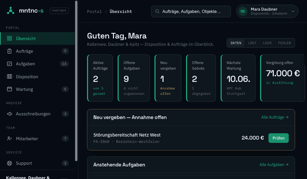Click the Prüfen button
Image resolution: width=307 pixels, height=179 pixels.
coord(278,138)
